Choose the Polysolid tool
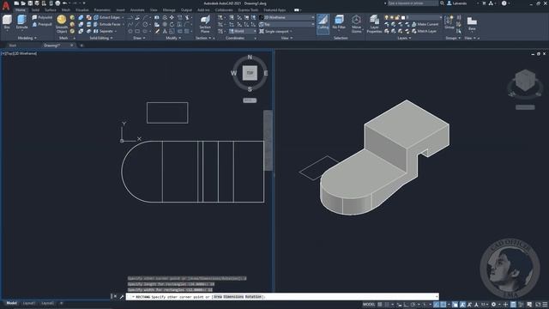The height and width of the screenshot is (309, 549). coord(42,17)
